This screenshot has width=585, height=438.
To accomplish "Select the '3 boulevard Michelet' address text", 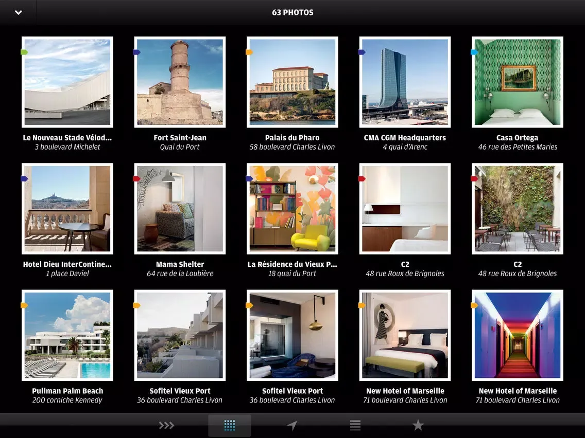I will coord(67,147).
